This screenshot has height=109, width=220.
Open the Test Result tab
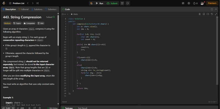point(81,108)
